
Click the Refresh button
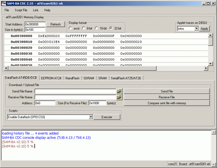[56, 24]
